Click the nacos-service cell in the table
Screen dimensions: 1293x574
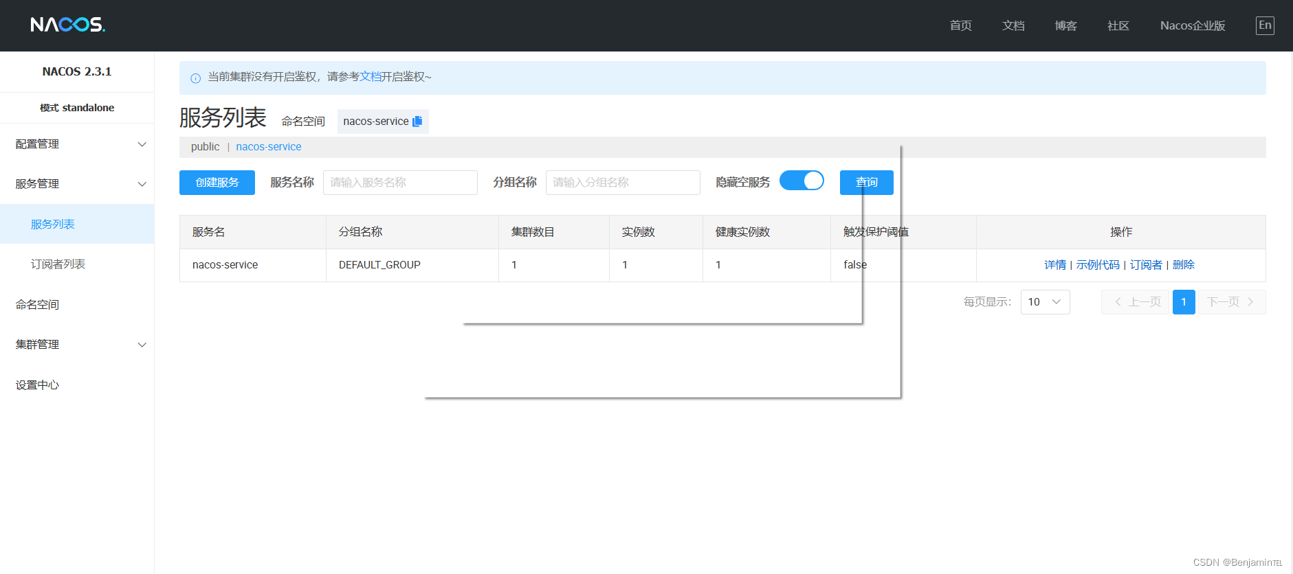click(x=253, y=265)
